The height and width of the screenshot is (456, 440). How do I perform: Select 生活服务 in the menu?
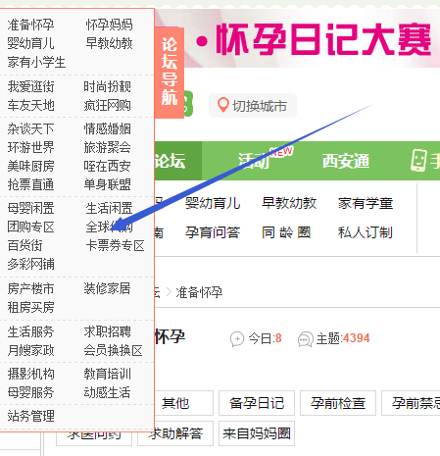(x=30, y=331)
